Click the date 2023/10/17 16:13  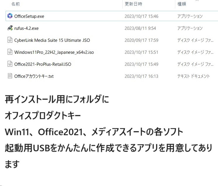[141, 76]
